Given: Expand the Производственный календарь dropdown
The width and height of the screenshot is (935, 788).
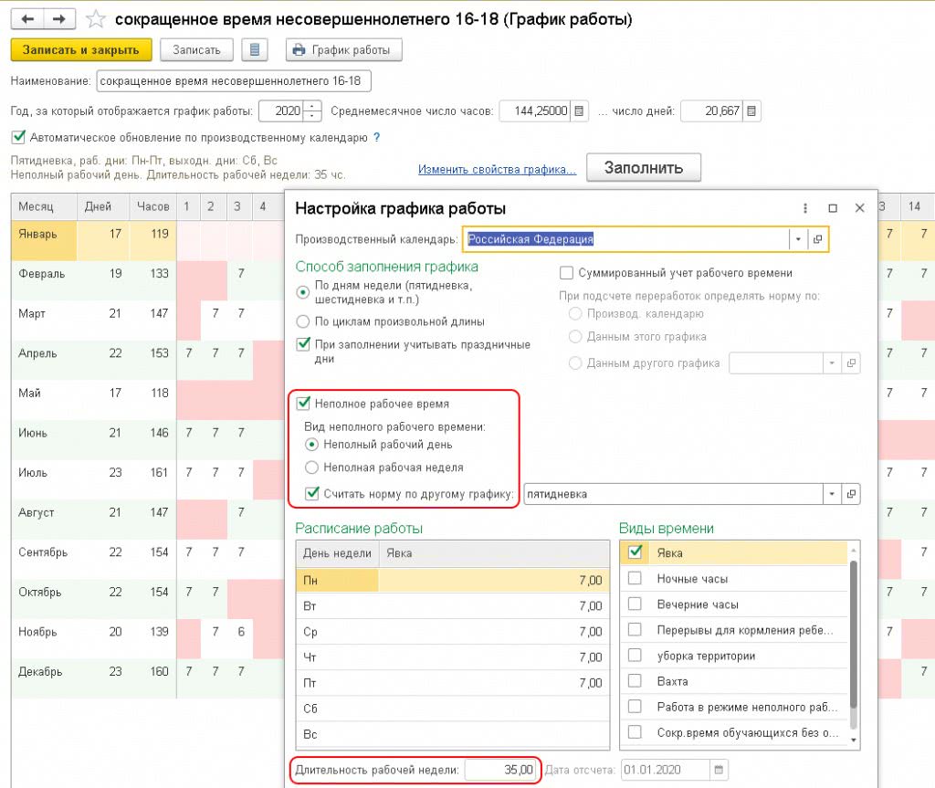Looking at the screenshot, I should pyautogui.click(x=797, y=239).
